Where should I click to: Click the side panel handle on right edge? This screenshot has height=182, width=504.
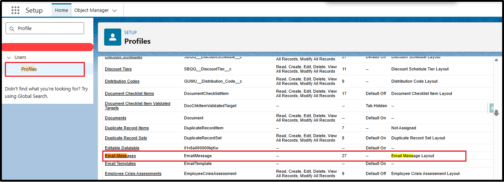(491, 108)
